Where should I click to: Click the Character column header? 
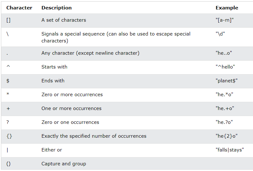[x=19, y=8]
